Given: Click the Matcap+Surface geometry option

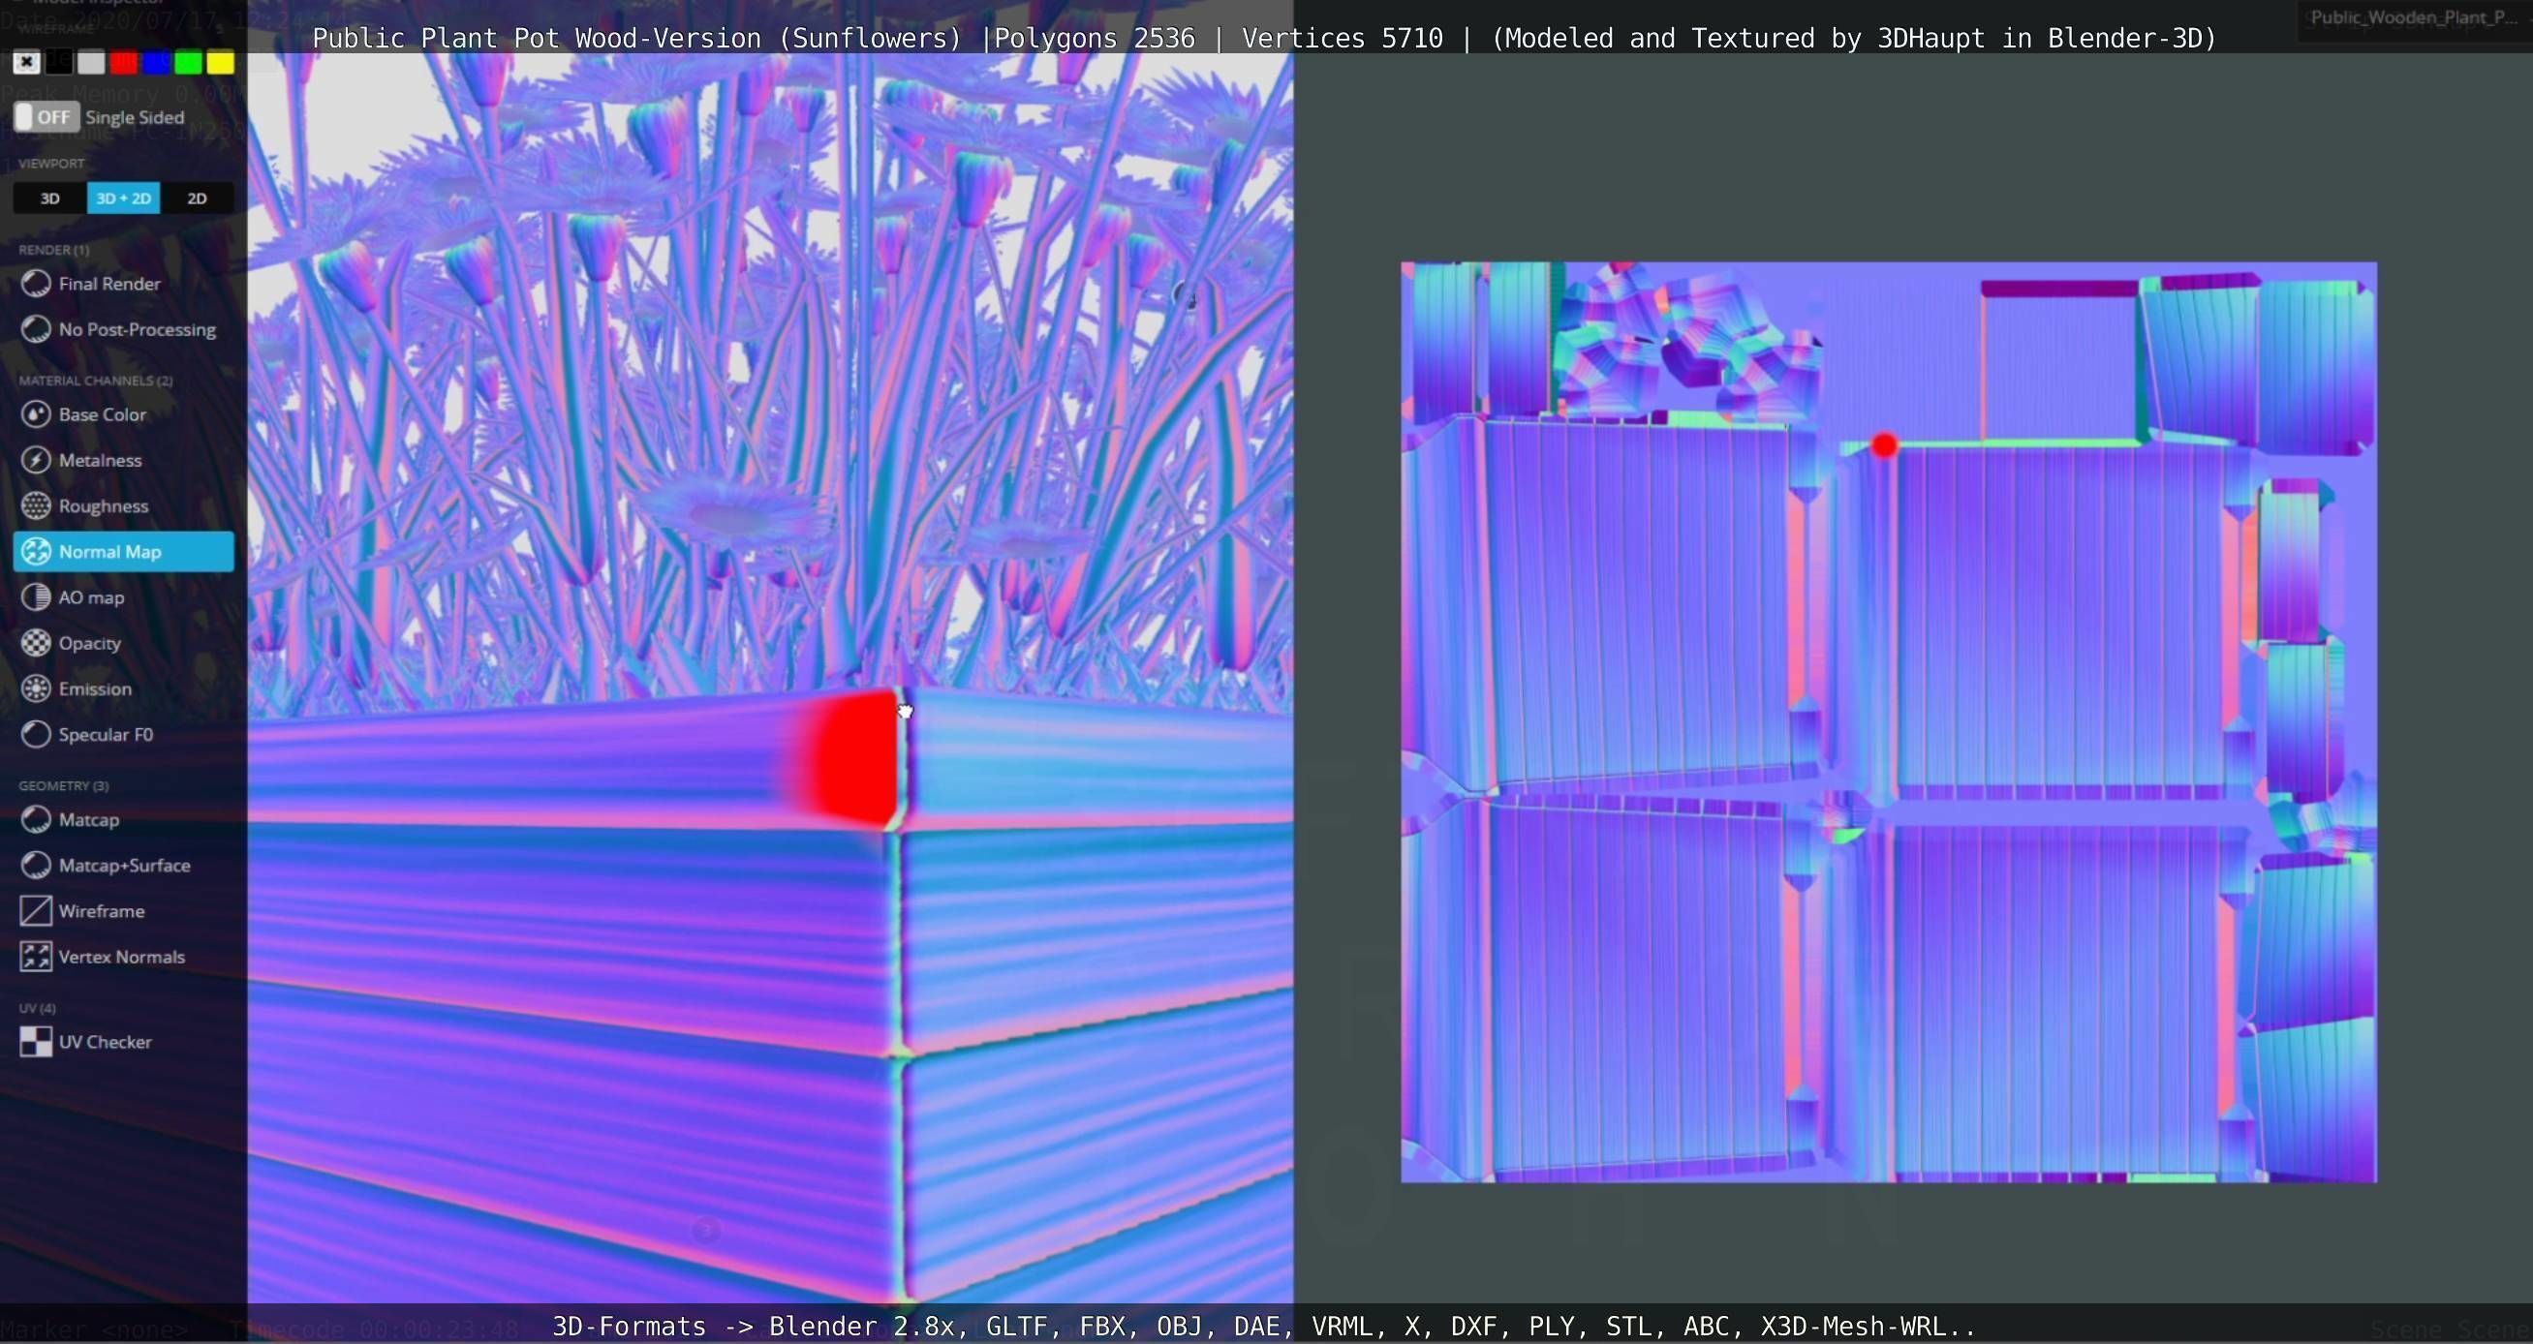Looking at the screenshot, I should (124, 866).
